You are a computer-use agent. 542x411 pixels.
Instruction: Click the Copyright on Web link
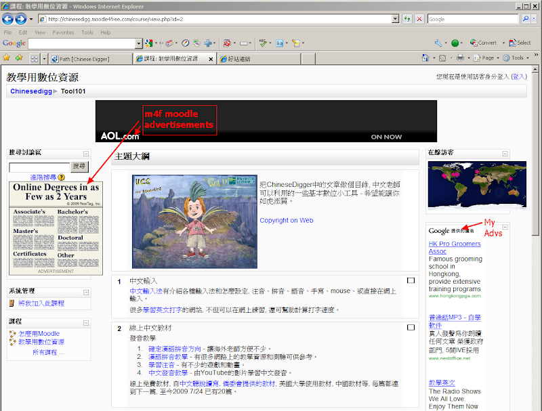(287, 220)
